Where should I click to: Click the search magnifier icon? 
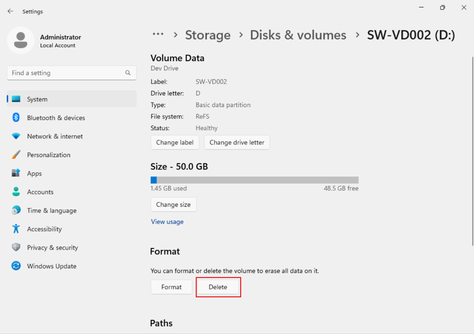click(x=128, y=73)
